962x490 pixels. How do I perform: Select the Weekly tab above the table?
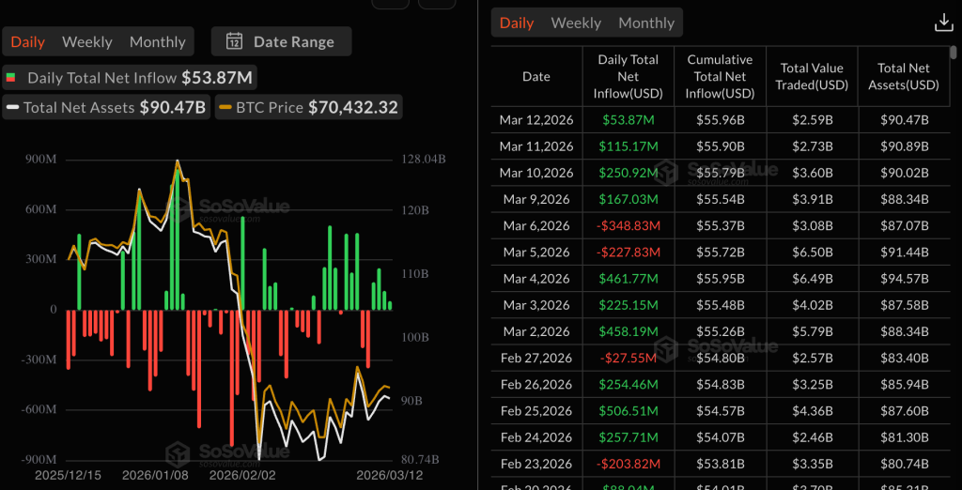(575, 23)
